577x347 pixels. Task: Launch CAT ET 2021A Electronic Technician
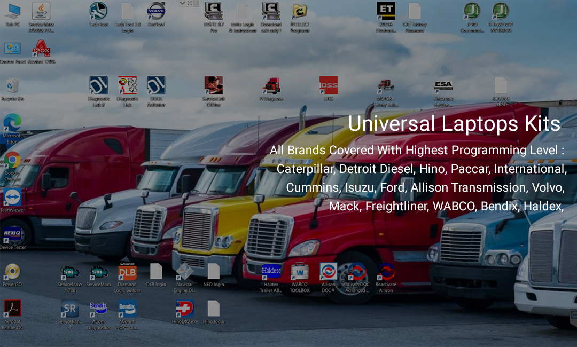click(x=386, y=17)
